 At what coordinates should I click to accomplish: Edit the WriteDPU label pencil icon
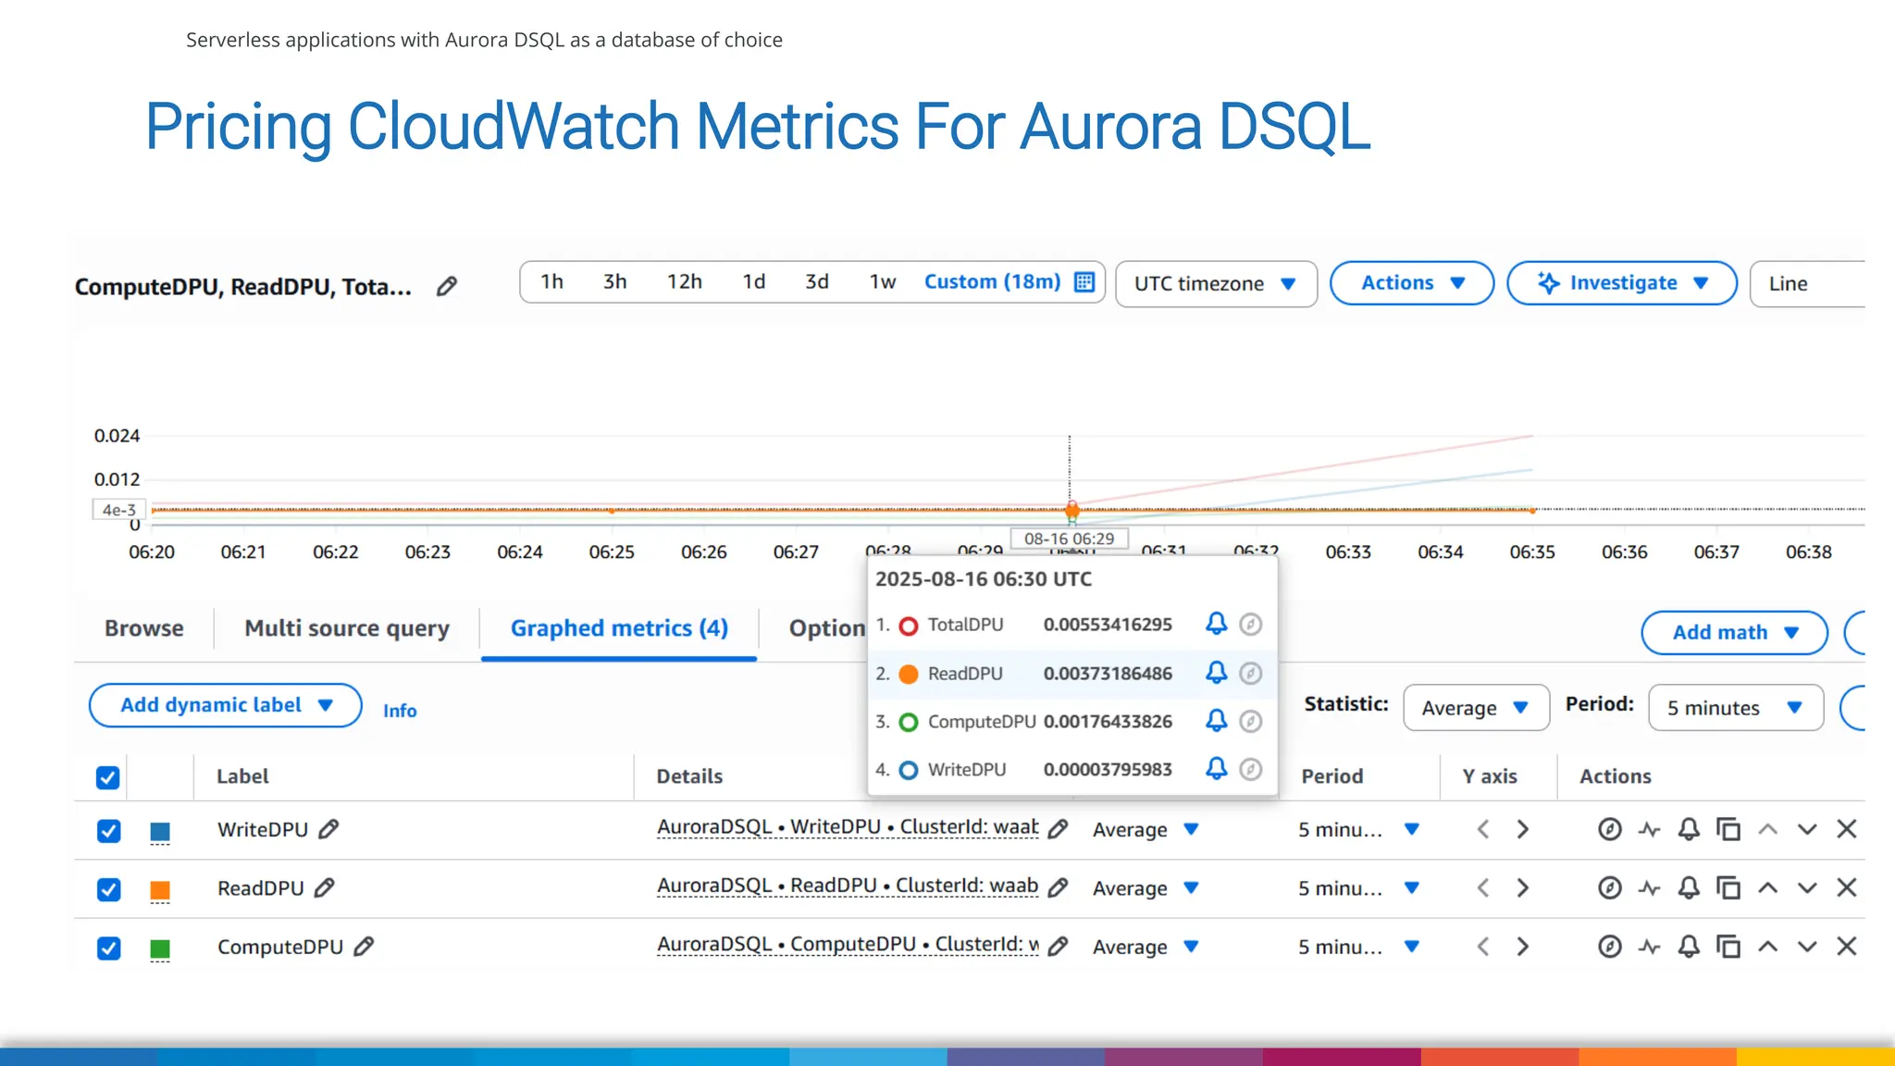(x=328, y=829)
